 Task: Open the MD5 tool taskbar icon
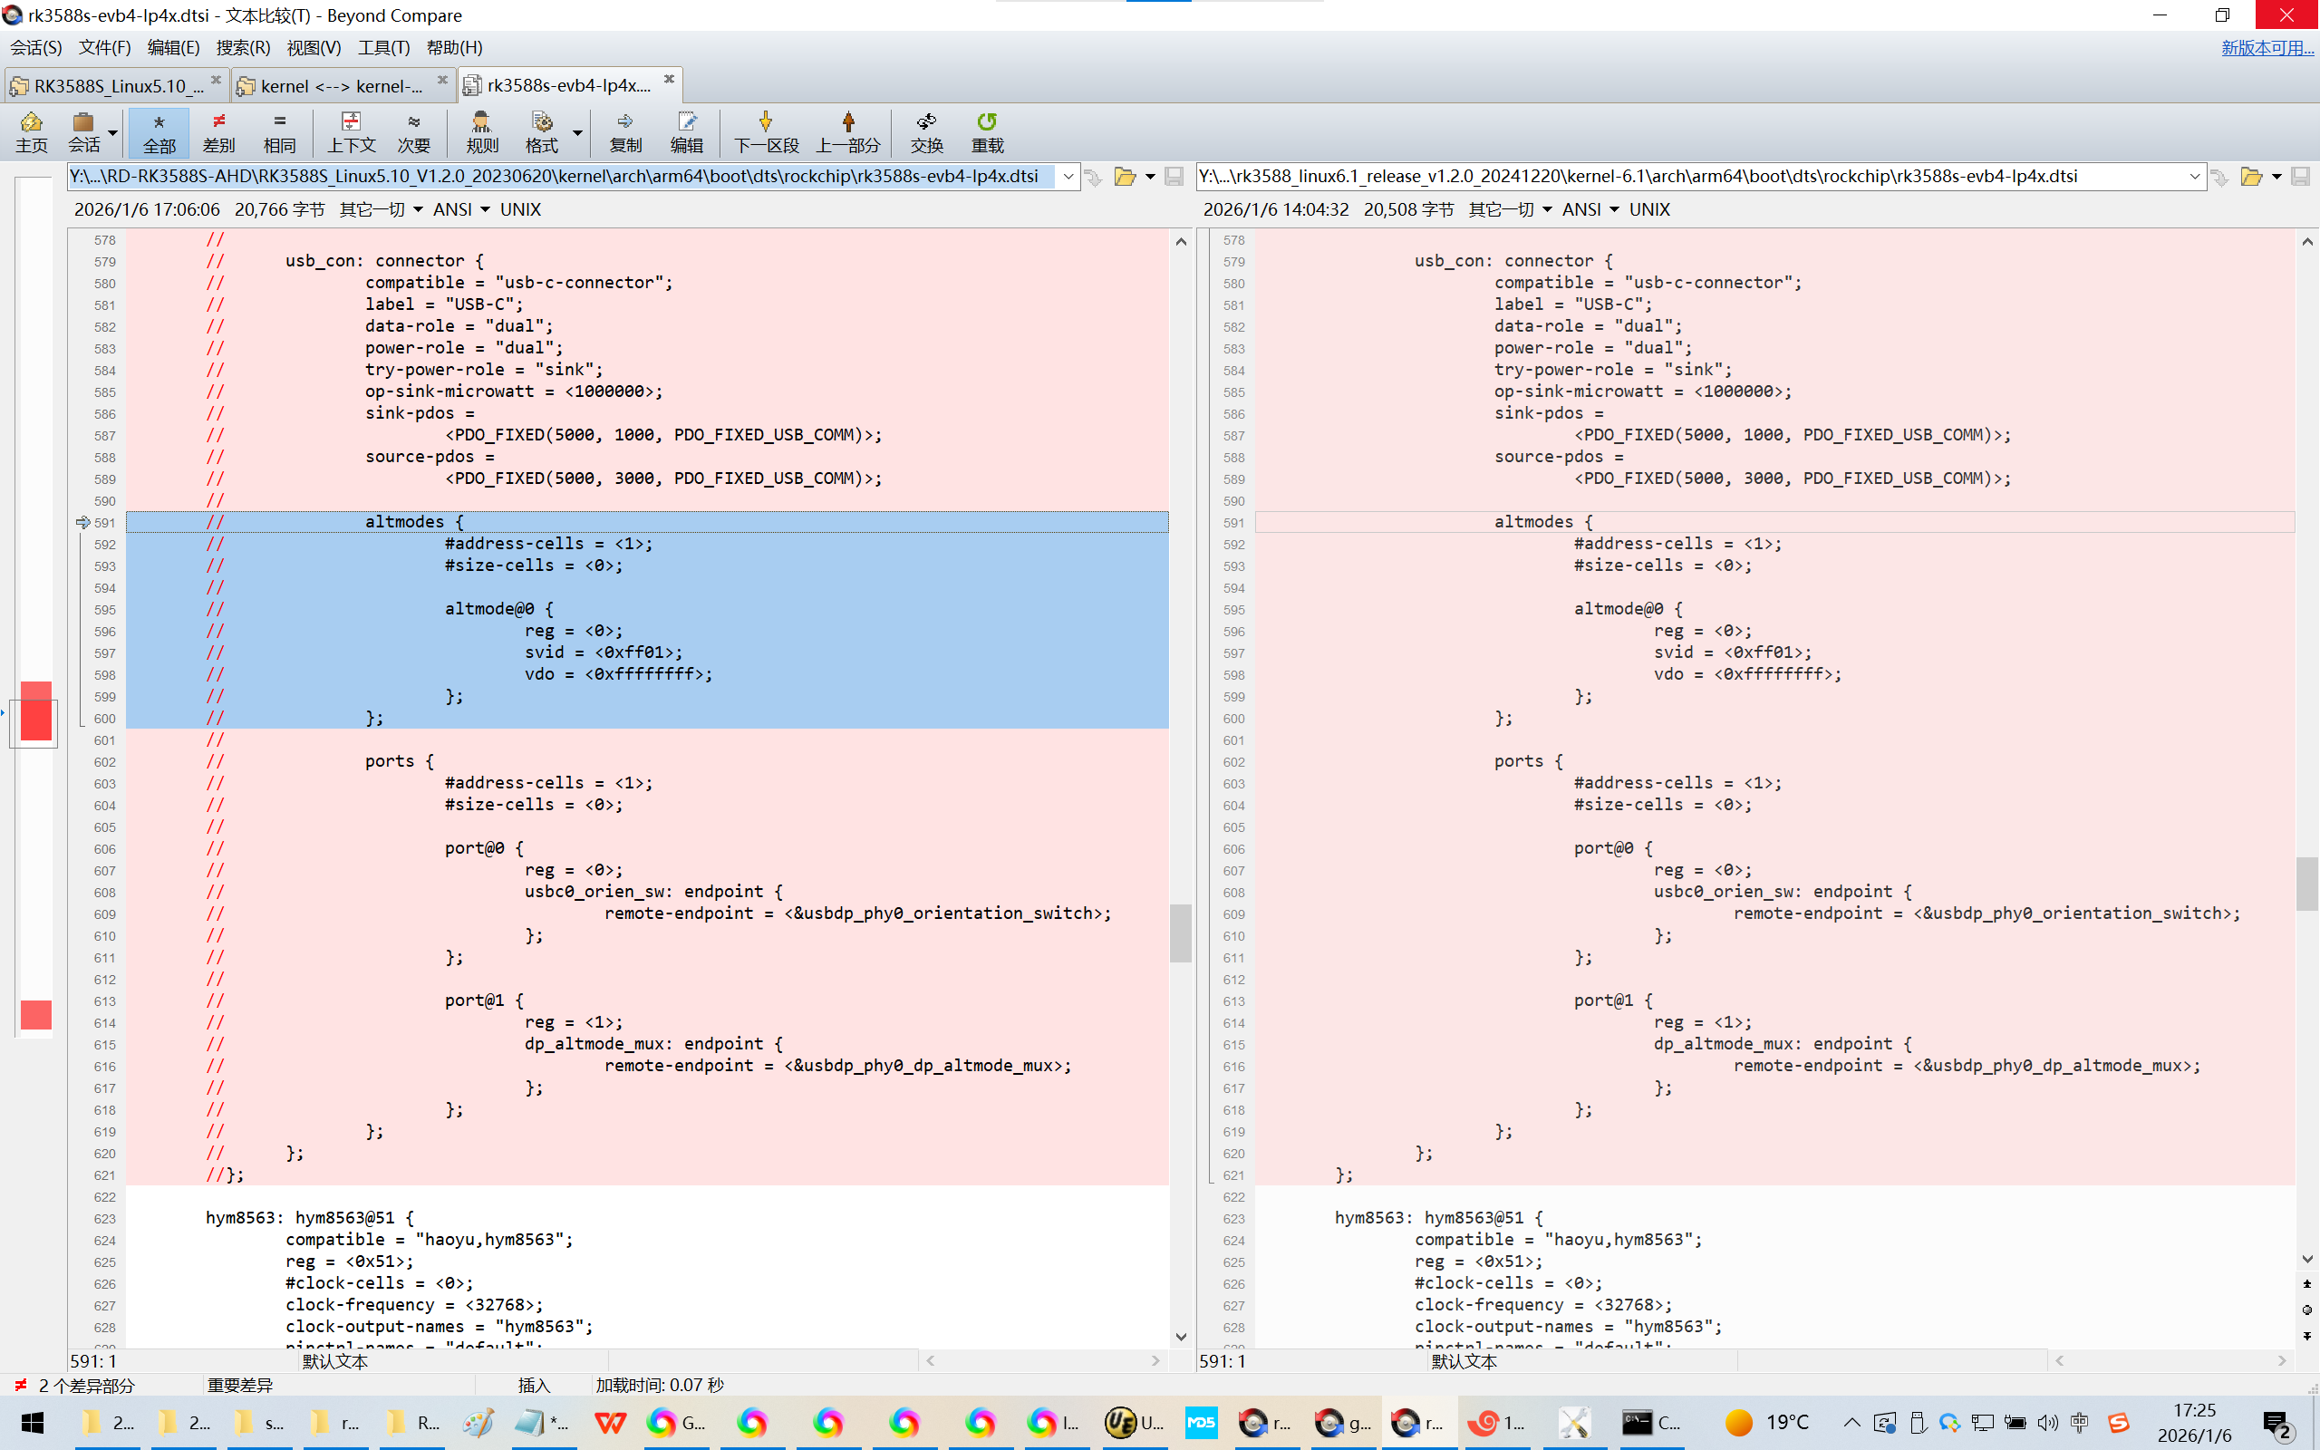click(x=1200, y=1422)
